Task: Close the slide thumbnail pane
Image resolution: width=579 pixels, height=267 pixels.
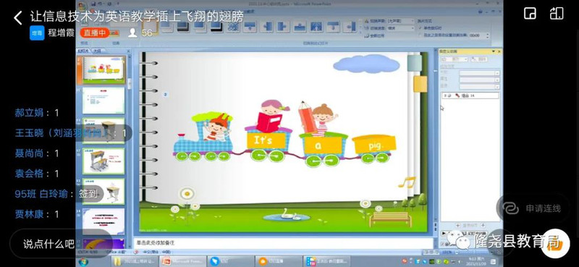Action: (128, 51)
